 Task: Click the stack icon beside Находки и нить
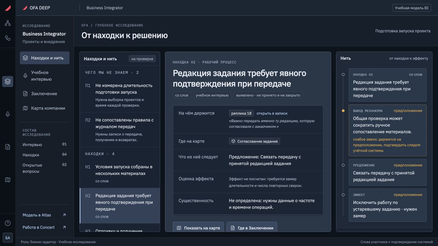pyautogui.click(x=25, y=58)
